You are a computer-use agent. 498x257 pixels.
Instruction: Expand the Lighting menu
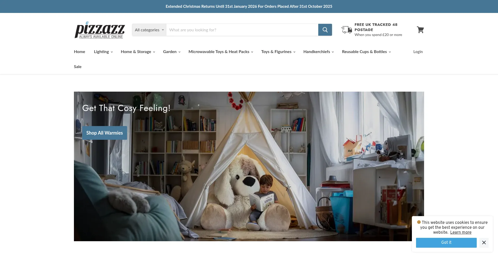point(103,52)
